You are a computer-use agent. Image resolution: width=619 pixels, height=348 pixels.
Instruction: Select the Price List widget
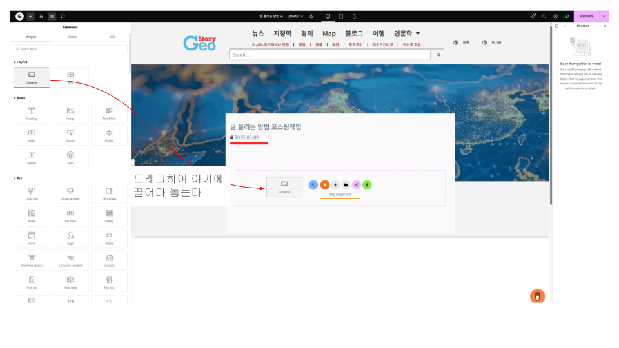[x=32, y=282]
